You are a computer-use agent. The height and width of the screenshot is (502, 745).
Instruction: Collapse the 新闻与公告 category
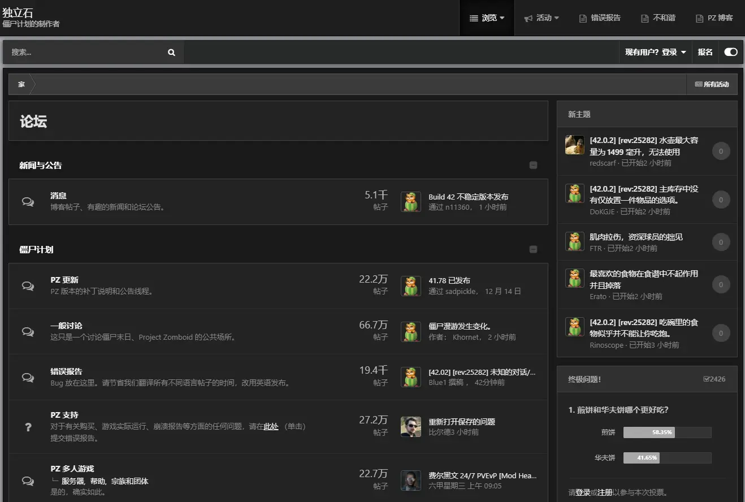point(533,166)
